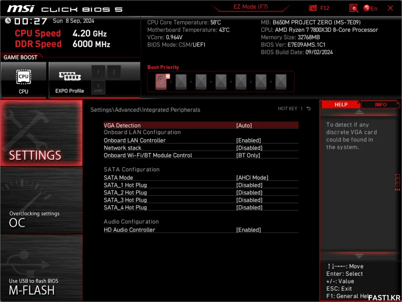Change the SATA_3 Hot Plug [Disabled] value
The width and height of the screenshot is (402, 302).
249,200
